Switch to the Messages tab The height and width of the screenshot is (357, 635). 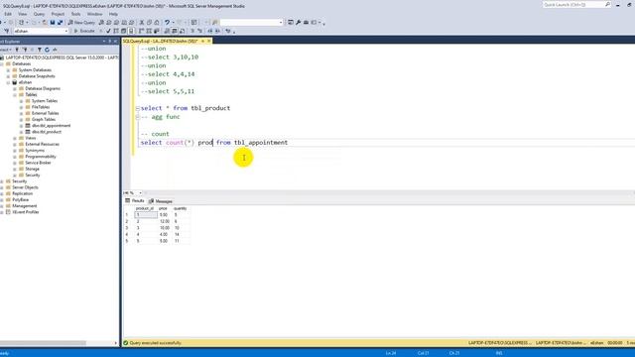pos(161,201)
